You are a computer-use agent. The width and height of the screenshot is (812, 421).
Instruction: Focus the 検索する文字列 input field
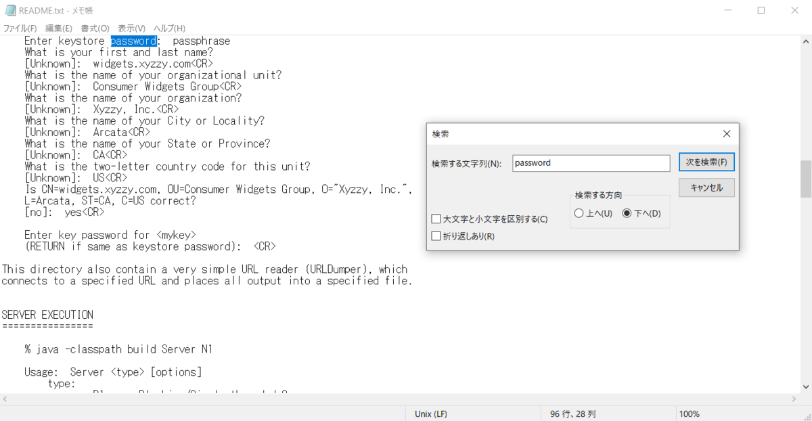pos(591,163)
